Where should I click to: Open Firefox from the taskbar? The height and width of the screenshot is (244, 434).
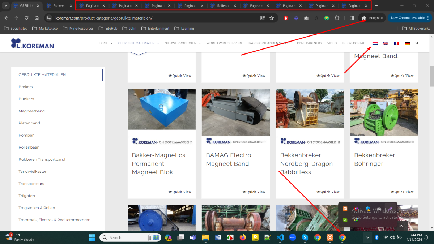[x=242, y=237]
